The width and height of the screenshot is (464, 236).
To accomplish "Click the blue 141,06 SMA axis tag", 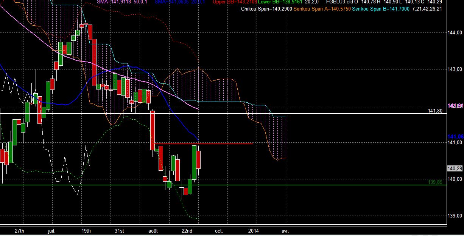I will click(455, 136).
